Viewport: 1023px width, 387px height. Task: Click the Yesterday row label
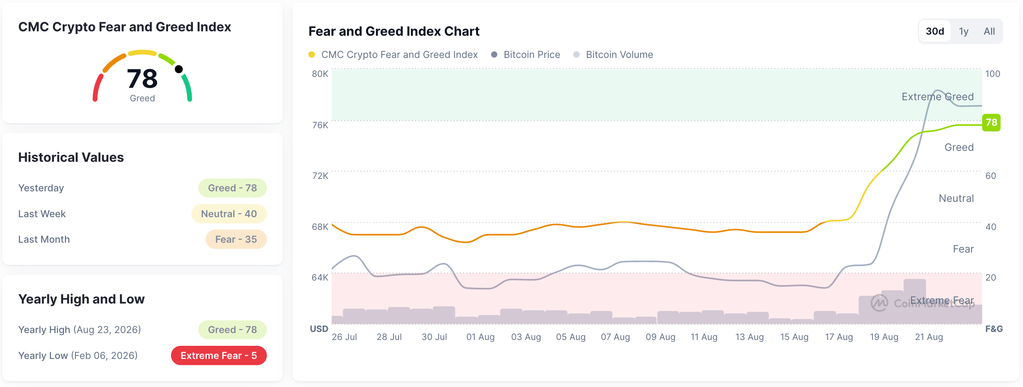[41, 188]
